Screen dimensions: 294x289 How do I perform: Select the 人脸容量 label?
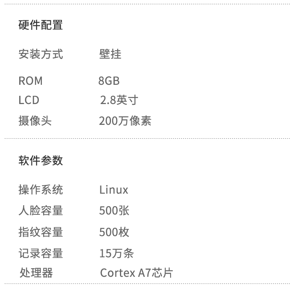click(x=41, y=211)
